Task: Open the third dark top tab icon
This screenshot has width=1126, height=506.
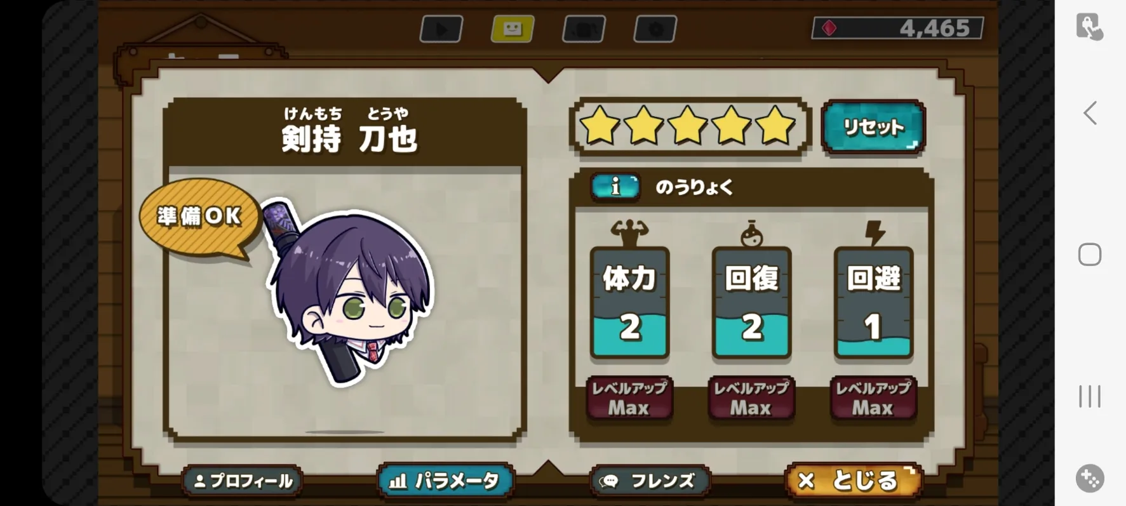Action: (584, 29)
